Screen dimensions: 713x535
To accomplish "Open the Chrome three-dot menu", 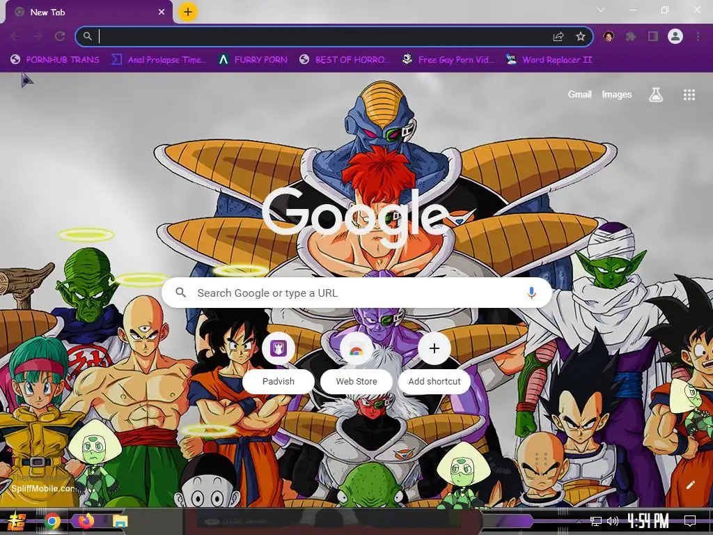I will pos(698,36).
